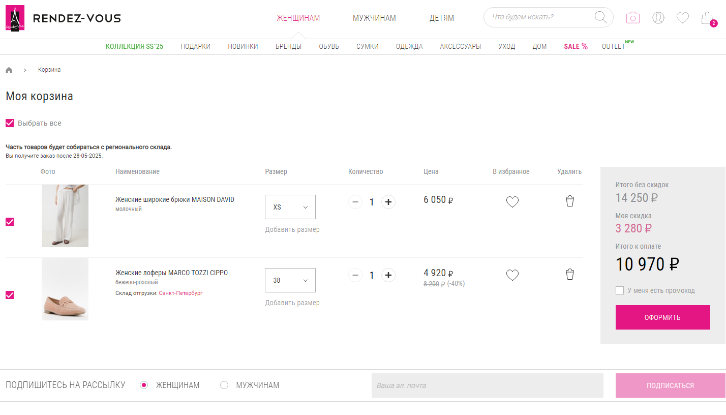726x415 pixels.
Task: Open the pink loafers product thumbnail
Action: (65, 289)
